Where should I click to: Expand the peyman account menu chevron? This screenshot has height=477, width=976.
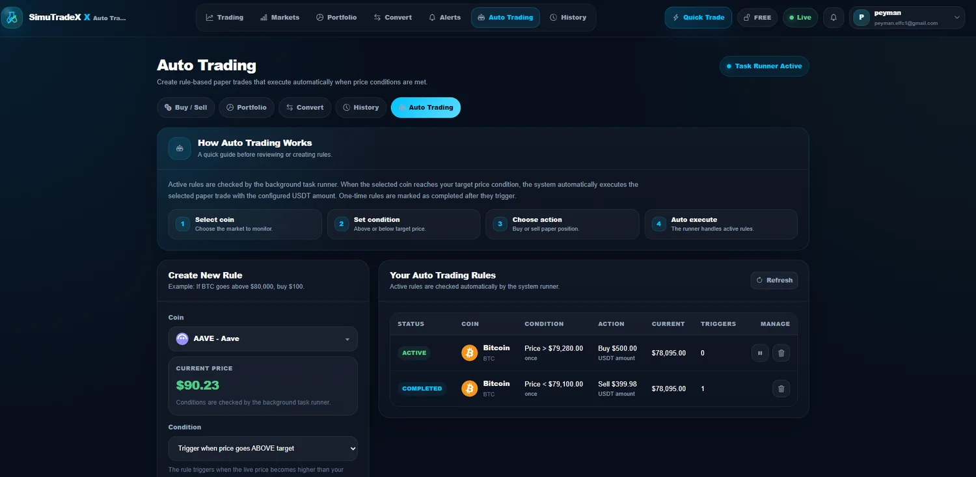(957, 18)
